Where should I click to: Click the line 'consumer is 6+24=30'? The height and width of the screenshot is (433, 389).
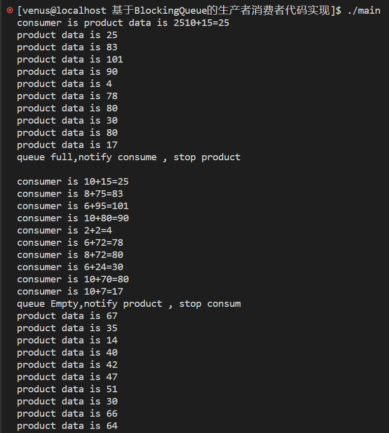point(70,267)
